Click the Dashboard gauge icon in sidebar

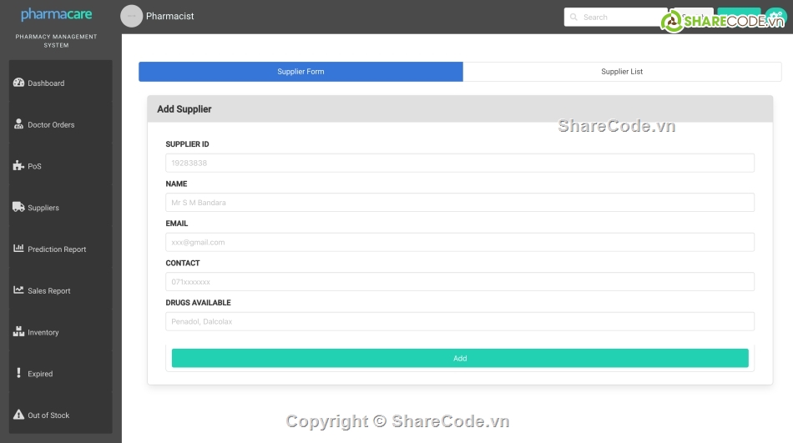pyautogui.click(x=18, y=83)
